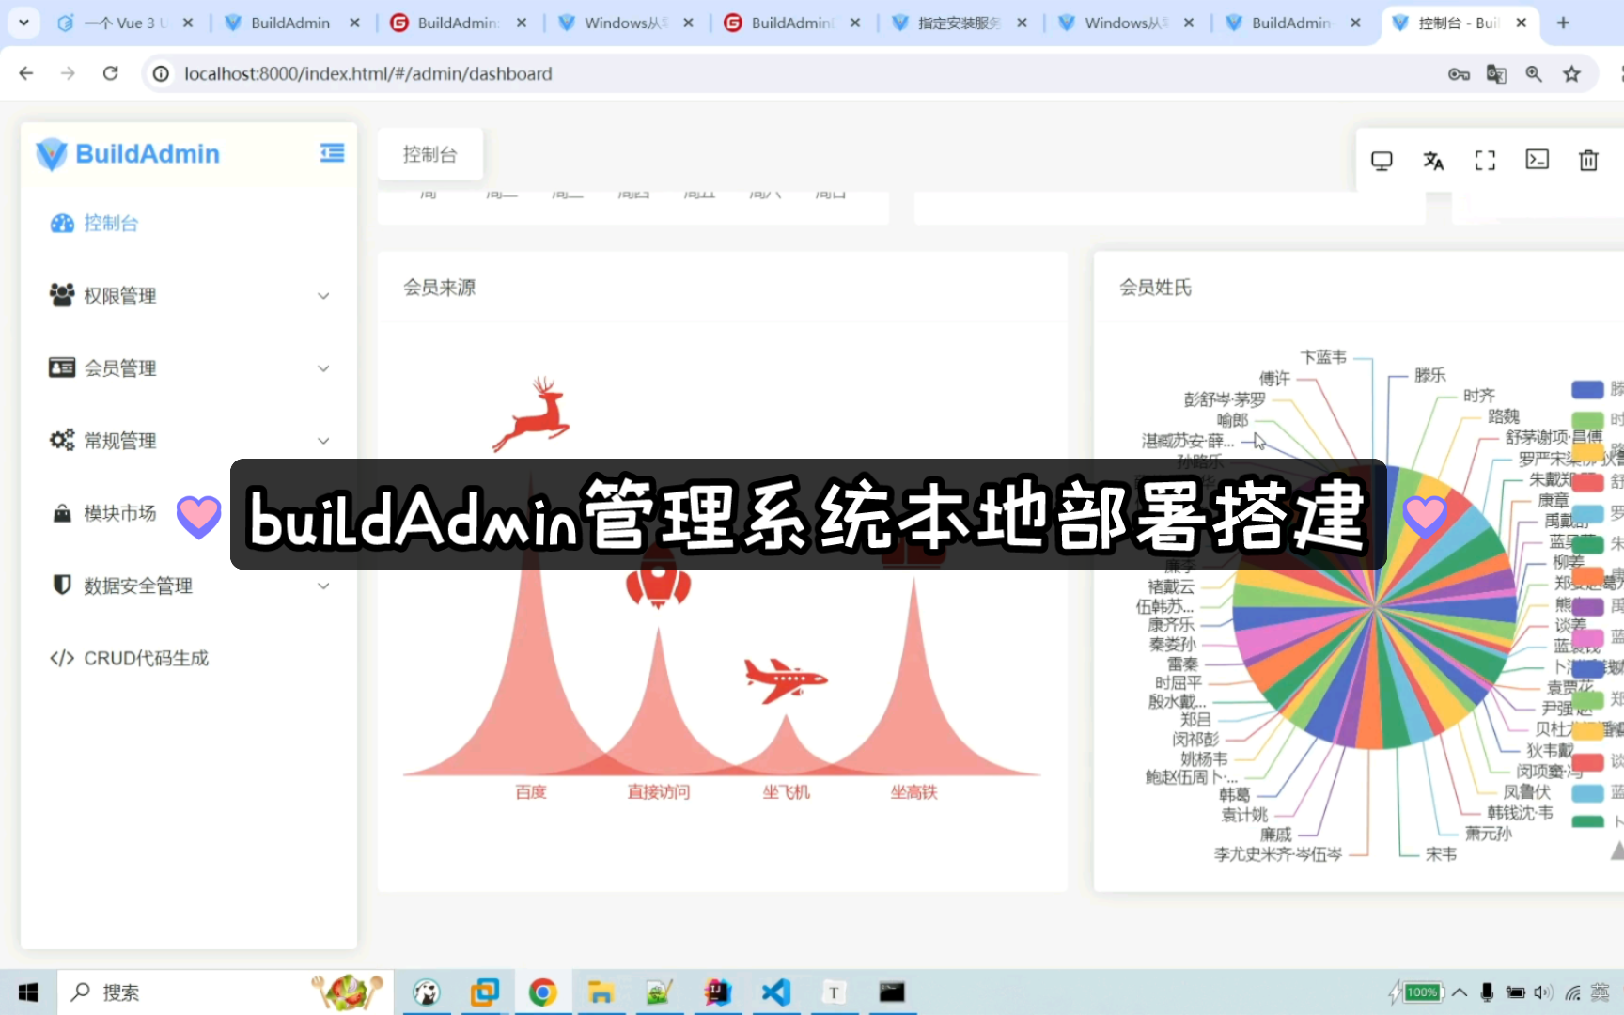Show hidden system tray icons
Screen dimensions: 1624x1015
pos(1460,992)
